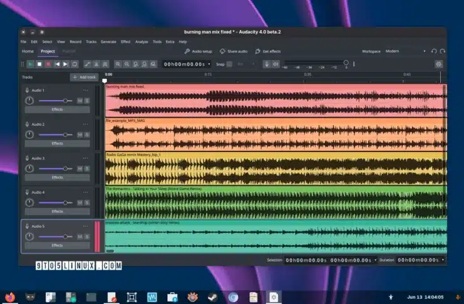Mute the Audio 1 track
Image resolution: width=464 pixels, height=304 pixels.
80,101
